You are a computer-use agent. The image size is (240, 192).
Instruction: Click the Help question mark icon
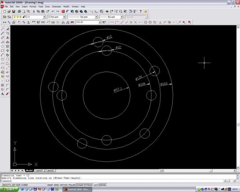[x=140, y=11]
